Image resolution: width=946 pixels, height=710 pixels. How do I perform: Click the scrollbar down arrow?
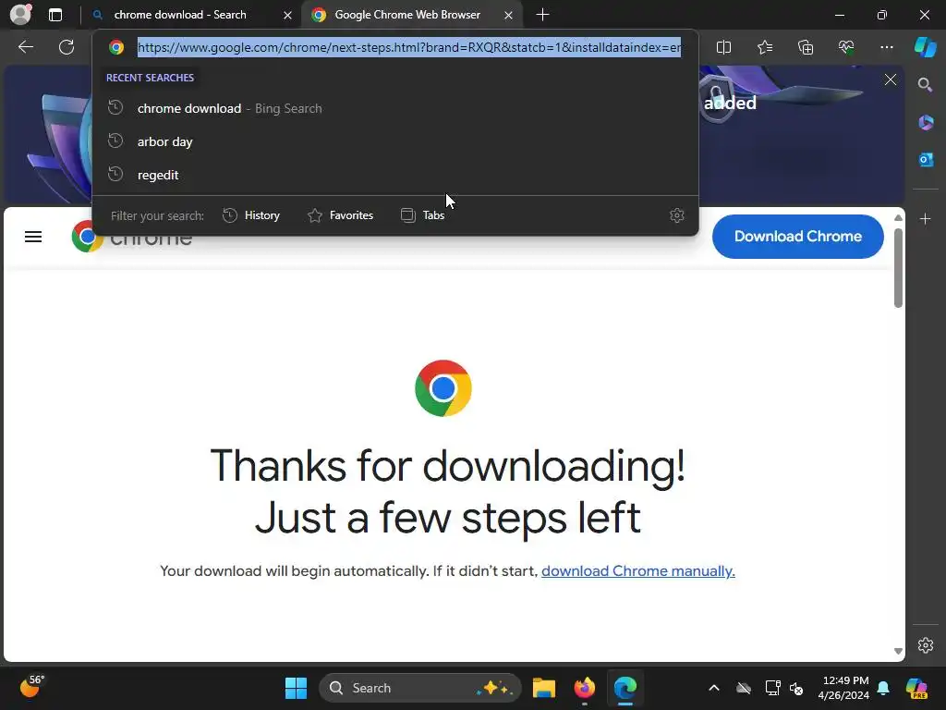coord(898,652)
